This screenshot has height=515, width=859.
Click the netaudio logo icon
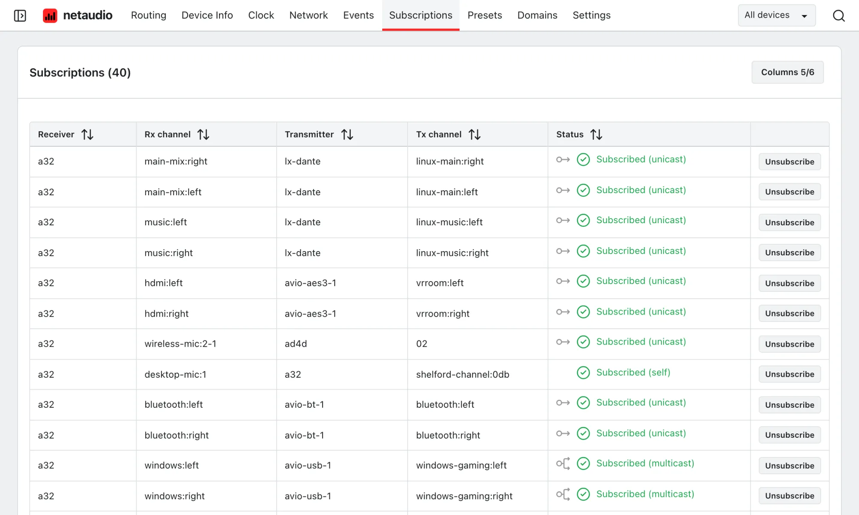(50, 16)
